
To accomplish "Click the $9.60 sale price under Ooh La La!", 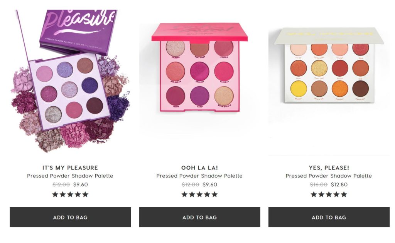I will [x=210, y=184].
